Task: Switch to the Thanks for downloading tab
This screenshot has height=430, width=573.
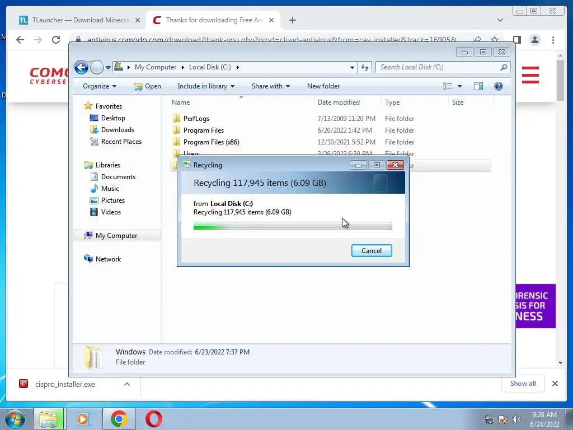Action: tap(213, 20)
